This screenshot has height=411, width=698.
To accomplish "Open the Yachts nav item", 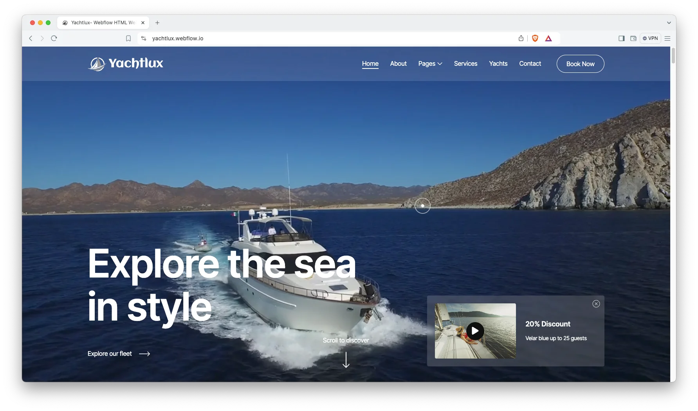I will point(498,64).
